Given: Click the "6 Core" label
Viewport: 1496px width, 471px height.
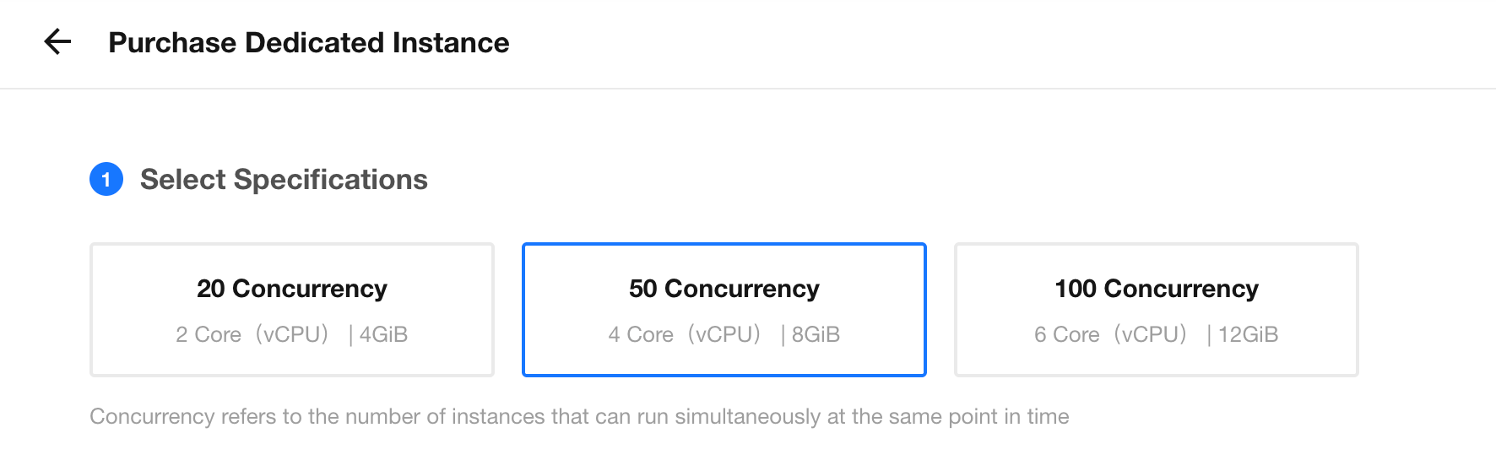Looking at the screenshot, I should [1067, 335].
